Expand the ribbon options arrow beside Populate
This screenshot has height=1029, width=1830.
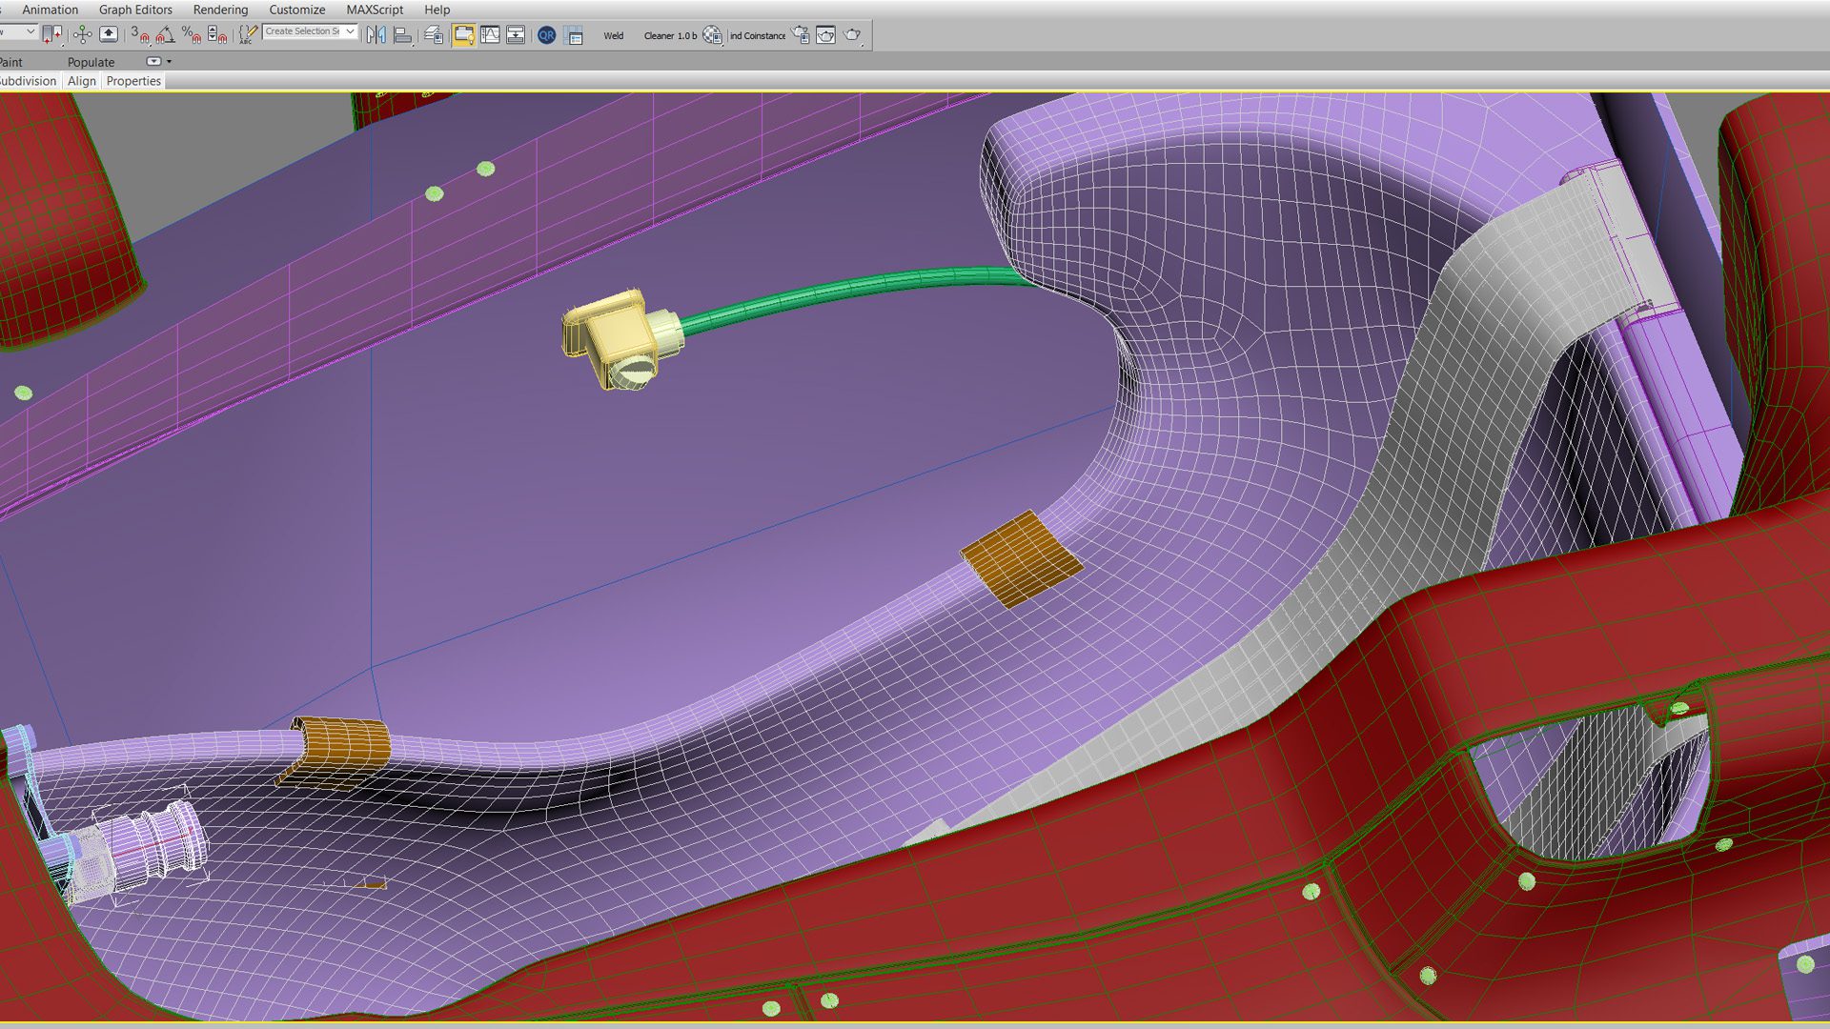169,61
